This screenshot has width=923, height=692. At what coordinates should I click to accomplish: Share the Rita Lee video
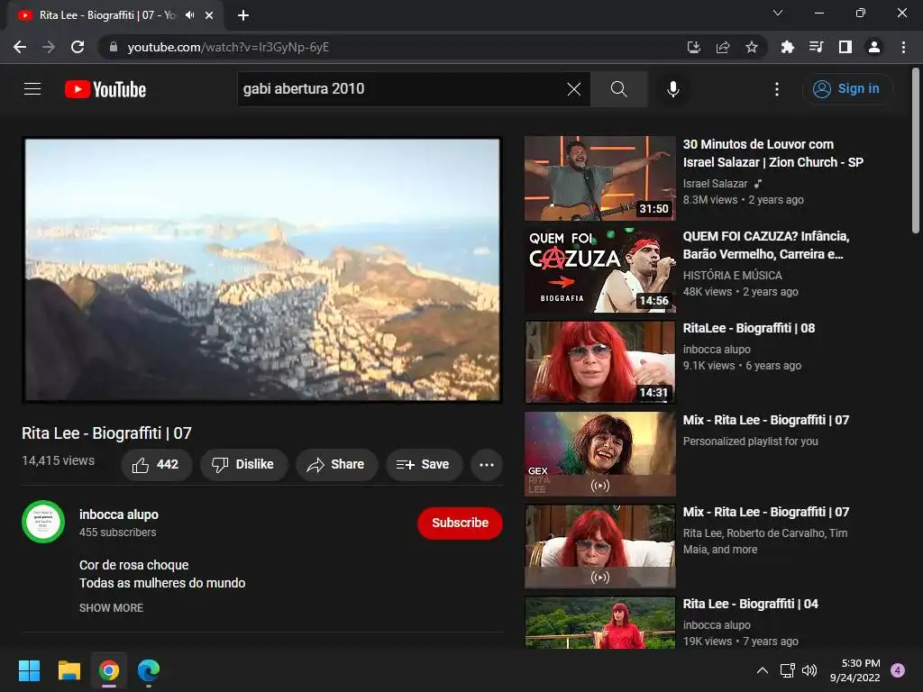tap(336, 465)
